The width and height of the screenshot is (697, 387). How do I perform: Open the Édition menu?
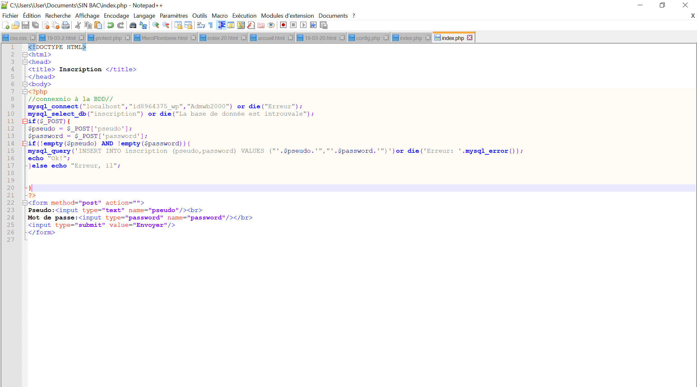(32, 16)
